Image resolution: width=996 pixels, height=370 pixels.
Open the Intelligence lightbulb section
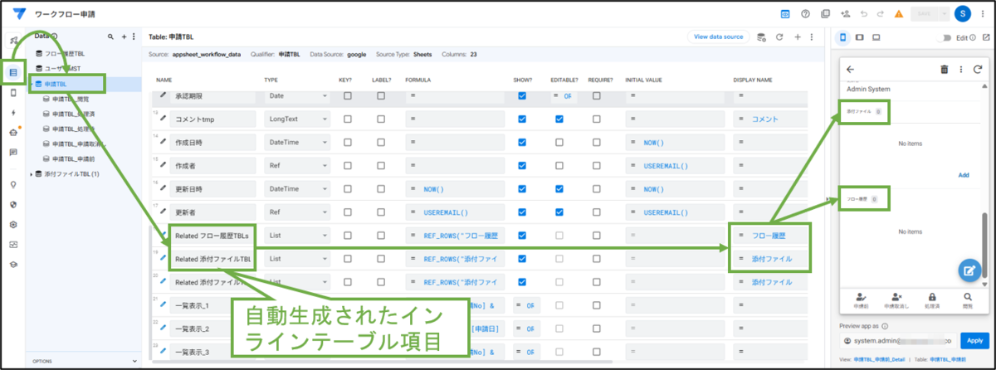[12, 184]
